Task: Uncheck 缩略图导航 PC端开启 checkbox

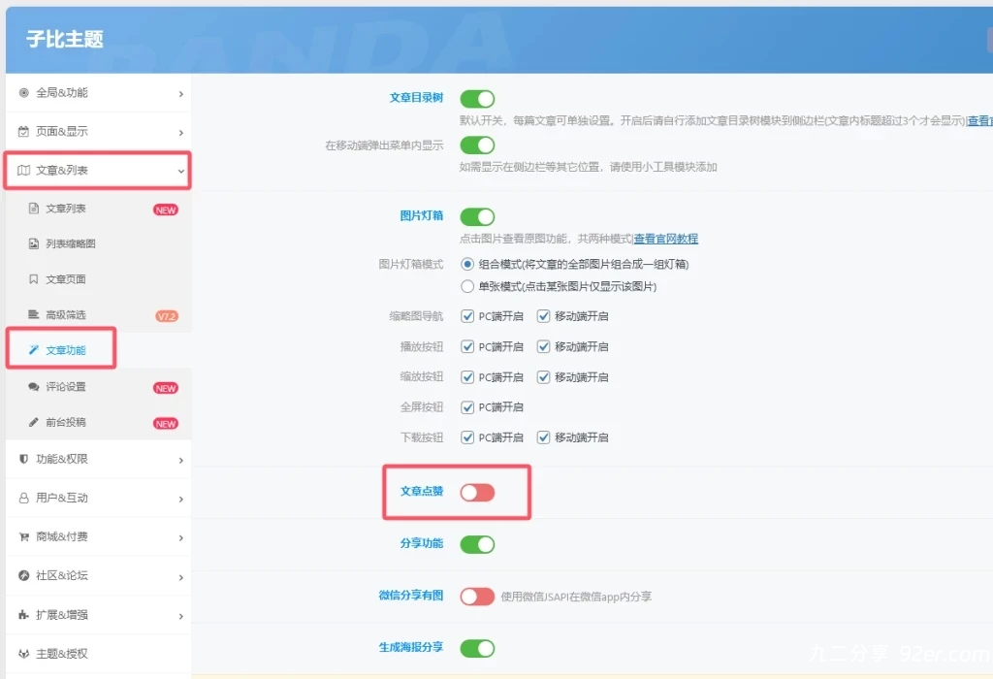Action: point(467,316)
